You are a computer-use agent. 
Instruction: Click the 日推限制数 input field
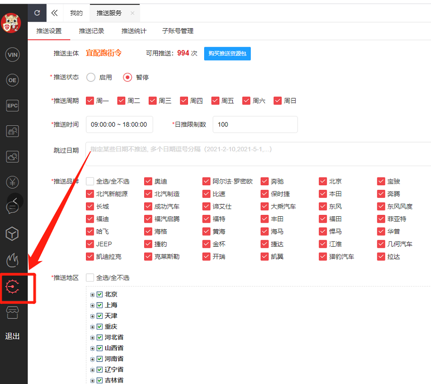click(255, 124)
